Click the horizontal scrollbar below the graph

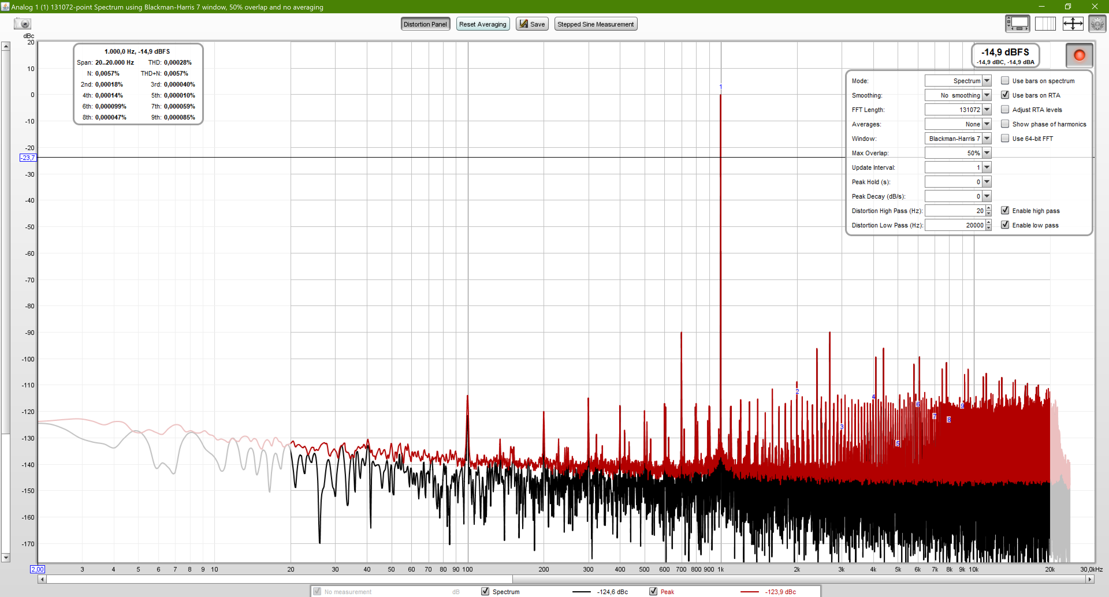point(280,579)
